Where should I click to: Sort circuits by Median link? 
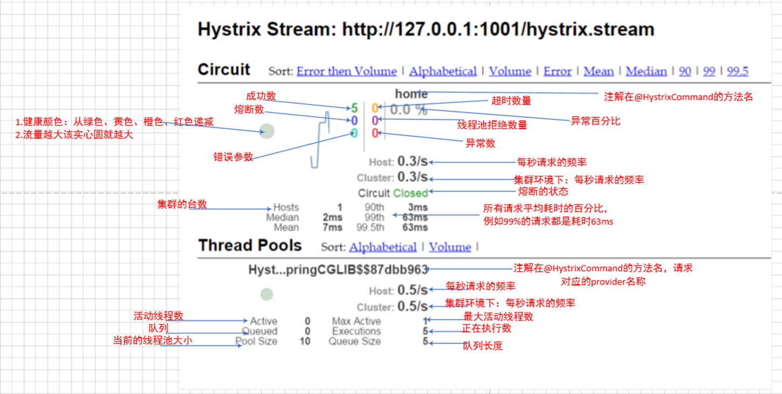(x=646, y=72)
